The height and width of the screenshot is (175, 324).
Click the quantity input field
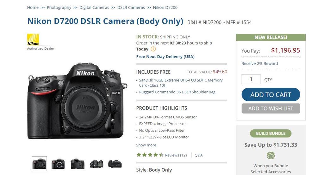click(x=251, y=79)
